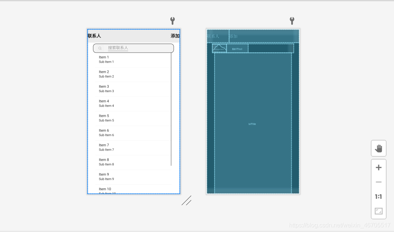Select the Item 6 list row
The height and width of the screenshot is (232, 394).
(133, 133)
